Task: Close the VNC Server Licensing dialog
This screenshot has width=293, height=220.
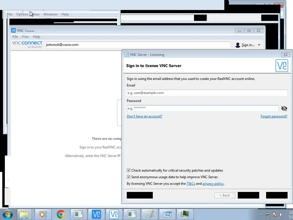Action: [x=286, y=55]
